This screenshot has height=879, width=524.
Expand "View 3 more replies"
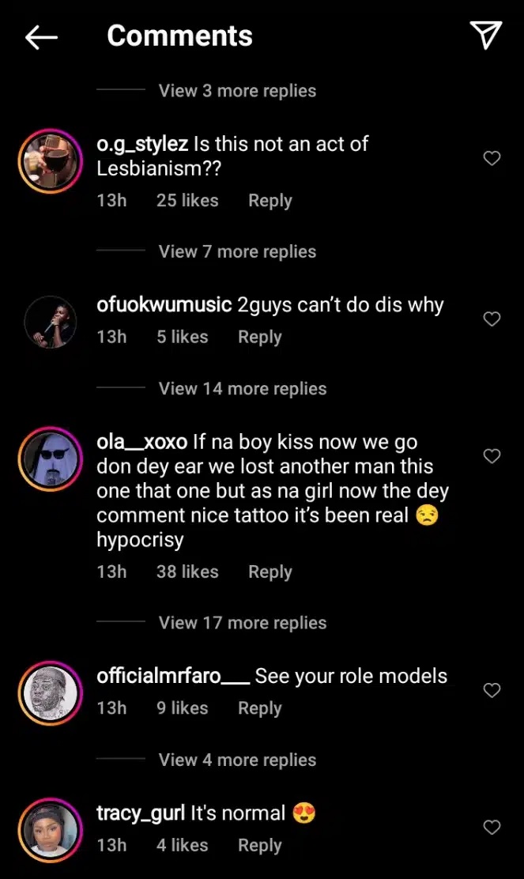point(237,91)
